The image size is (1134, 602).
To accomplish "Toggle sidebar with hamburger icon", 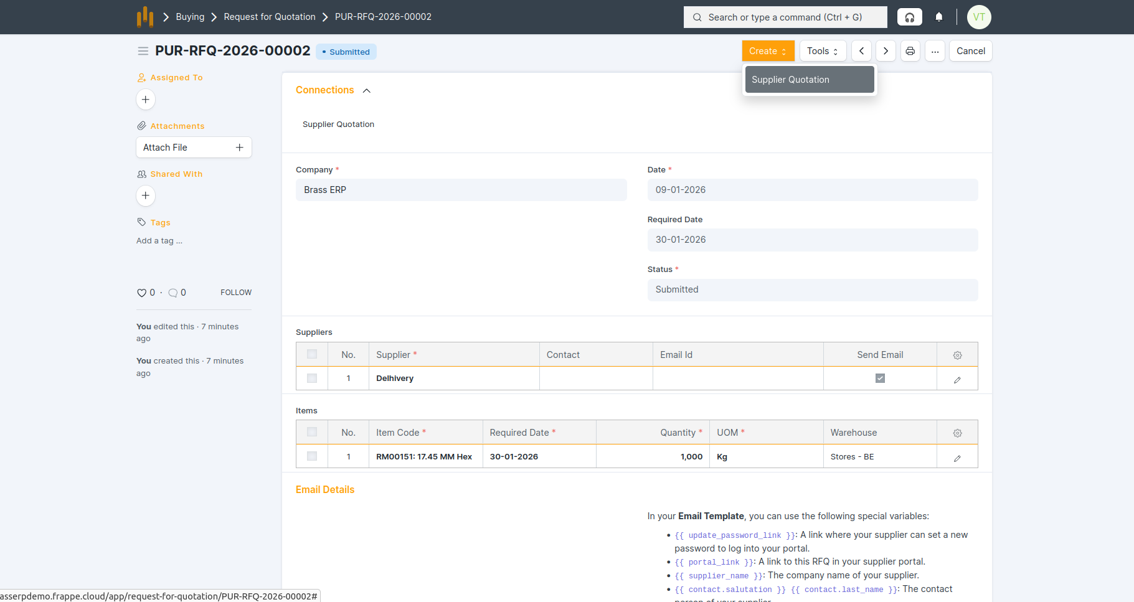I will tap(143, 51).
